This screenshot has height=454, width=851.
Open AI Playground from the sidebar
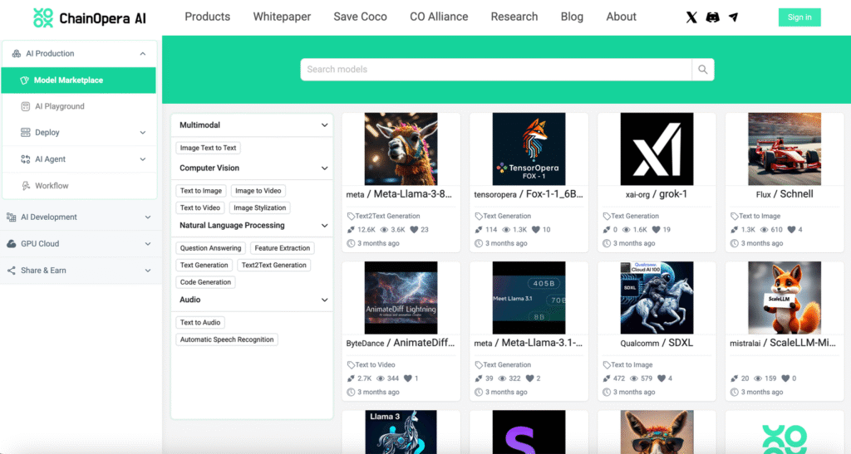point(59,106)
